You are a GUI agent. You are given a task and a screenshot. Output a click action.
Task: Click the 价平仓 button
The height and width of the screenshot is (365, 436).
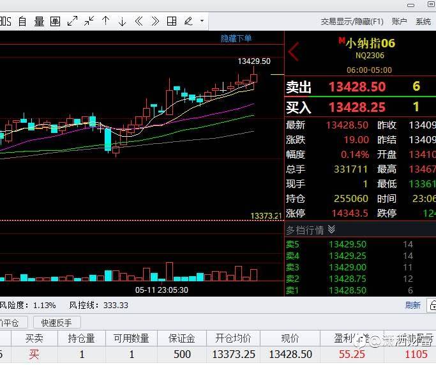point(13,323)
